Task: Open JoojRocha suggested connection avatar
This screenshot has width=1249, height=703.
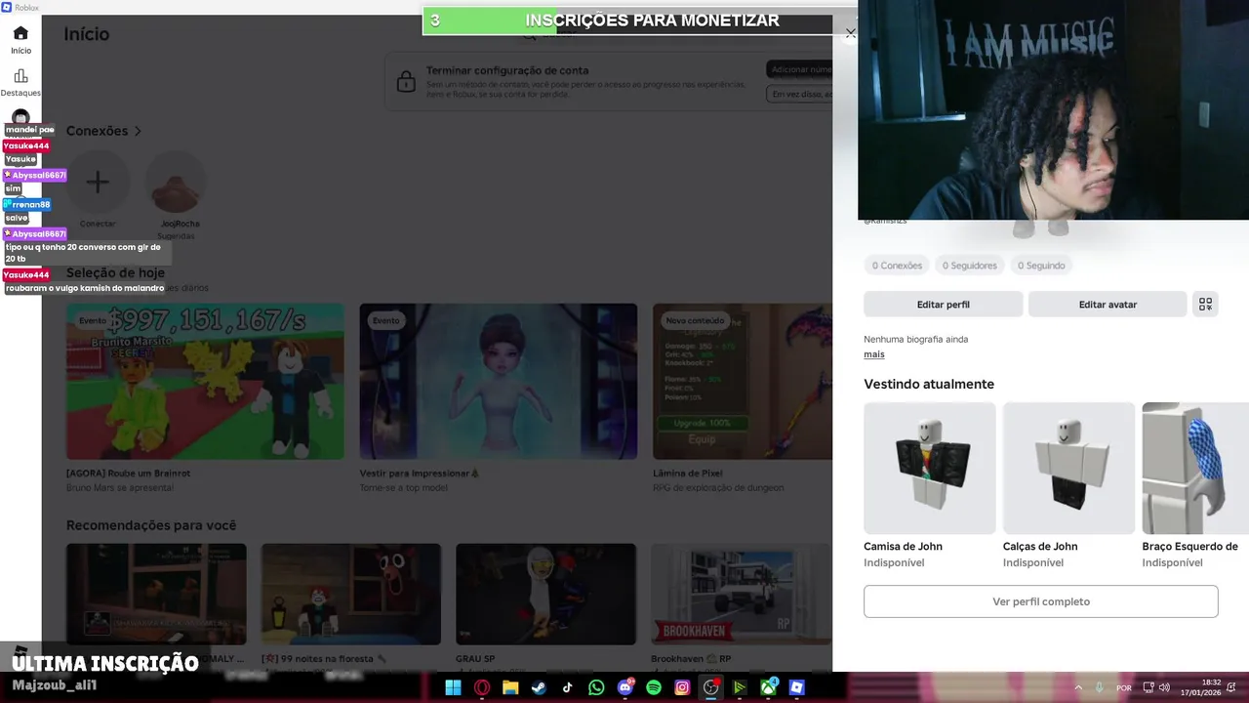Action: (177, 182)
